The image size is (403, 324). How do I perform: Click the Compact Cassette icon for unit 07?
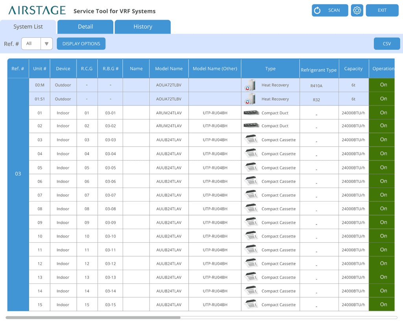coord(251,195)
